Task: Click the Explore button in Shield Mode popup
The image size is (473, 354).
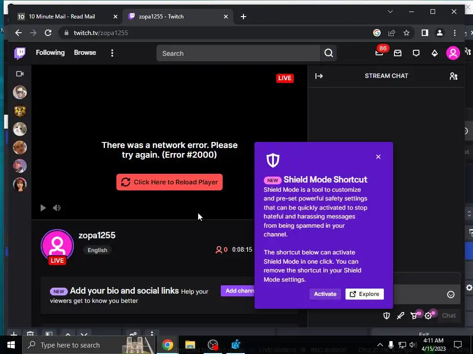Action: point(364,294)
